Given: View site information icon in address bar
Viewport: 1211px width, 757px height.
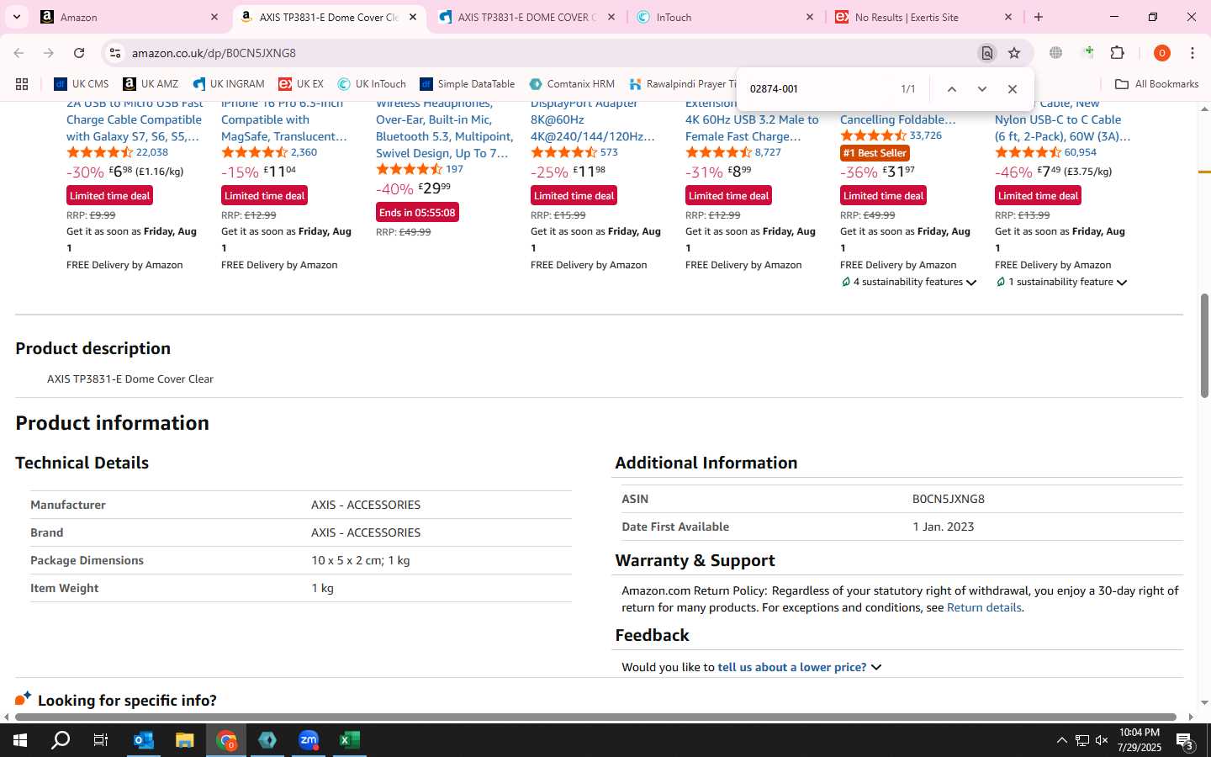Looking at the screenshot, I should [x=114, y=53].
